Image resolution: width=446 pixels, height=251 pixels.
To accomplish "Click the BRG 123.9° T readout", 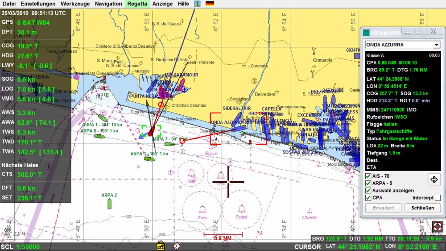I will [x=330, y=239].
